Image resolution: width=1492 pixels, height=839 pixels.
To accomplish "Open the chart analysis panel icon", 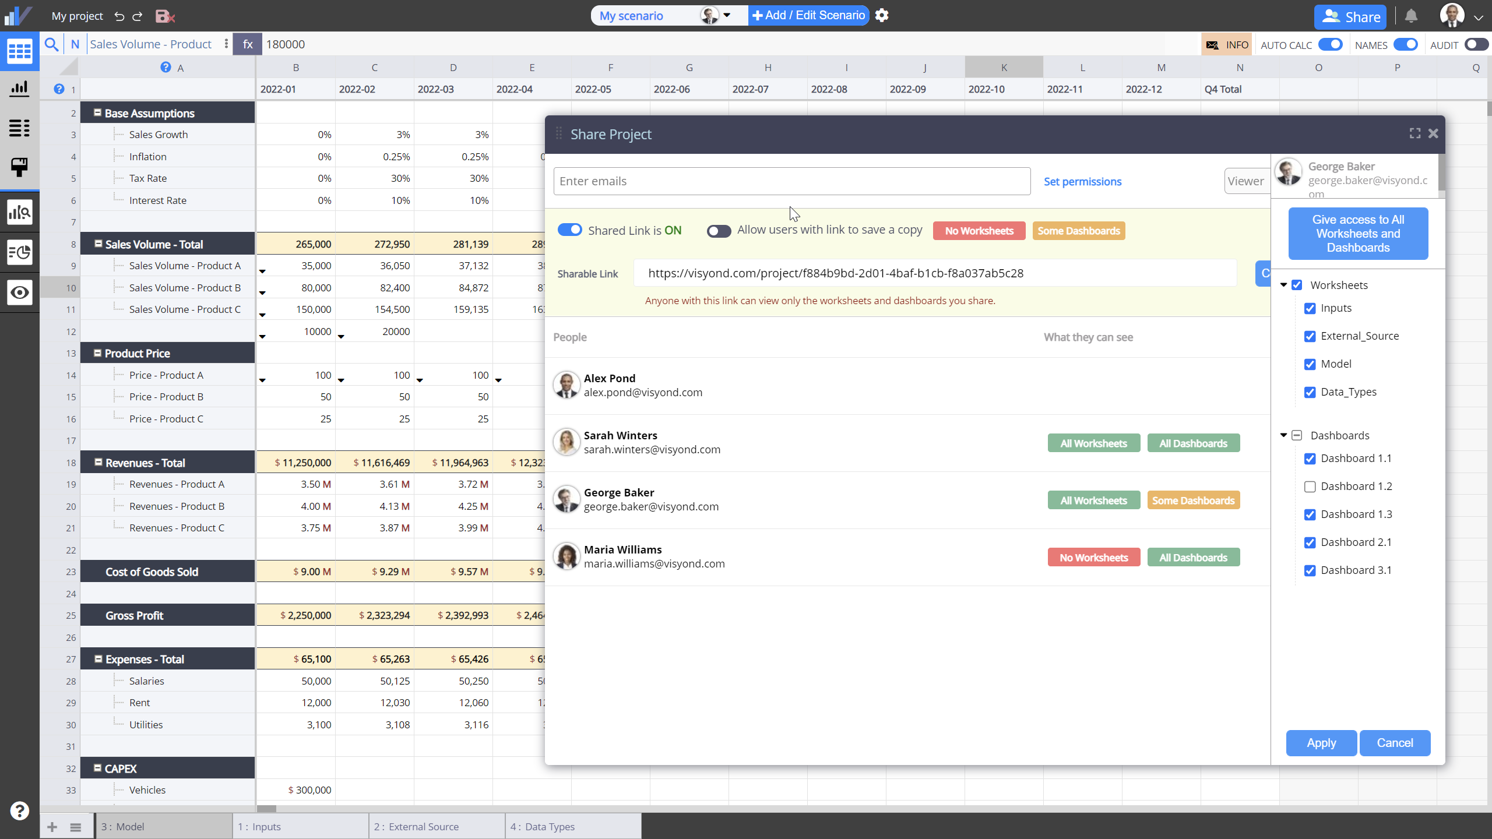I will click(x=20, y=212).
